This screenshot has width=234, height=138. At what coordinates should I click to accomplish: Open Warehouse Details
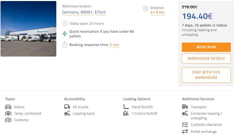(x=206, y=58)
